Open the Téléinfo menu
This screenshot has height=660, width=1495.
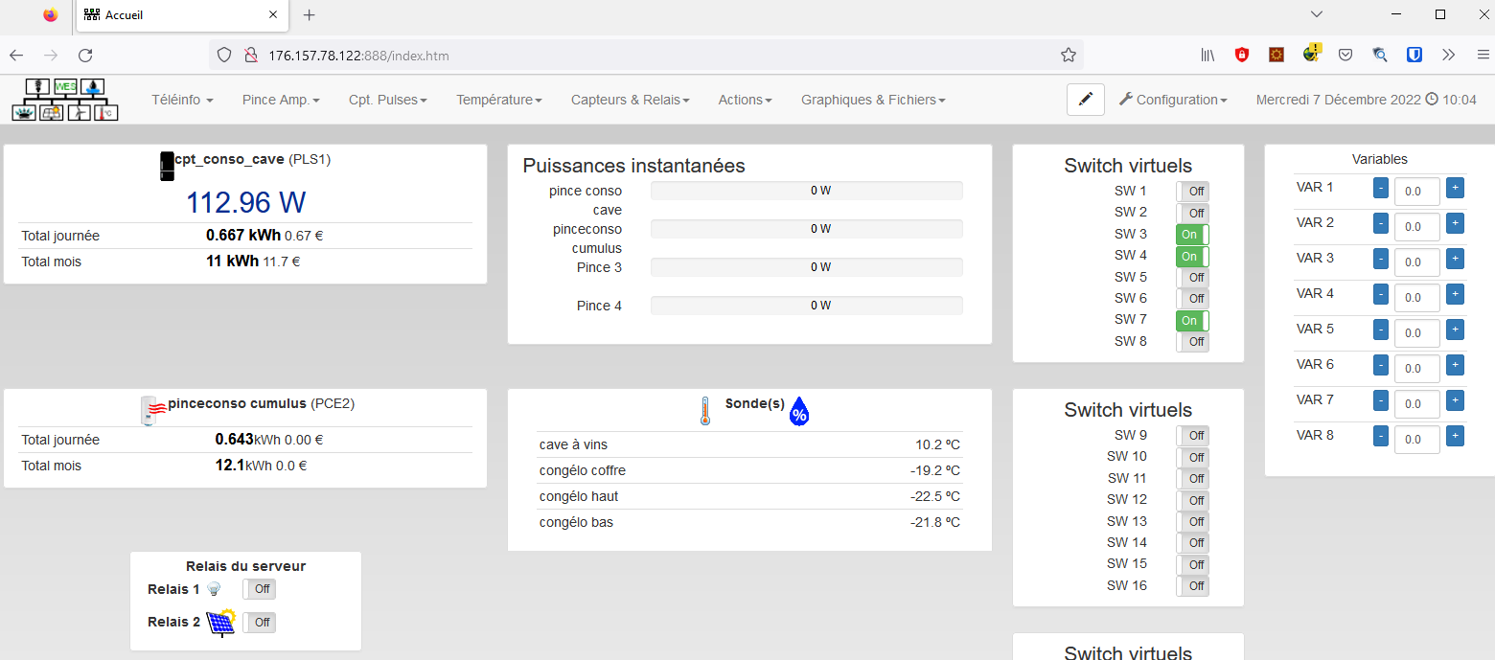pyautogui.click(x=182, y=100)
